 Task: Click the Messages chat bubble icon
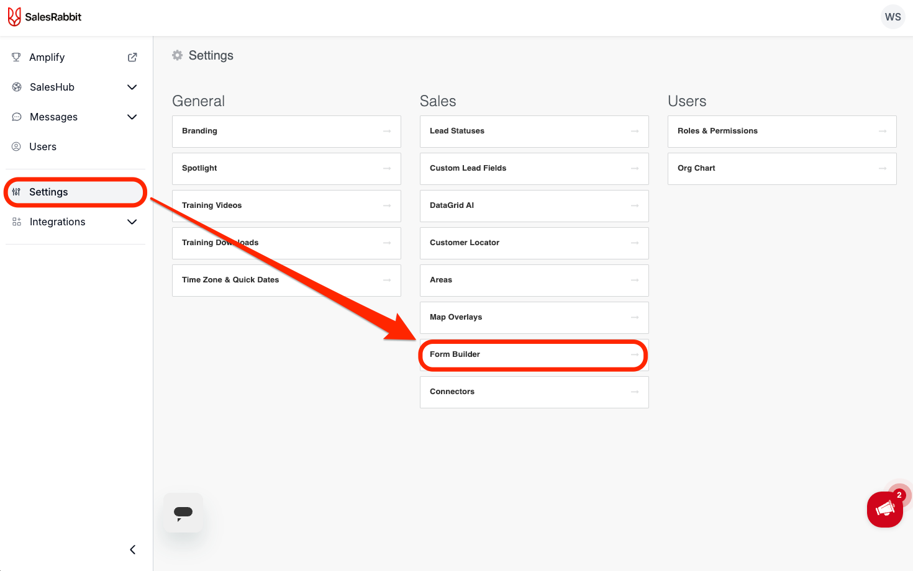pos(17,117)
